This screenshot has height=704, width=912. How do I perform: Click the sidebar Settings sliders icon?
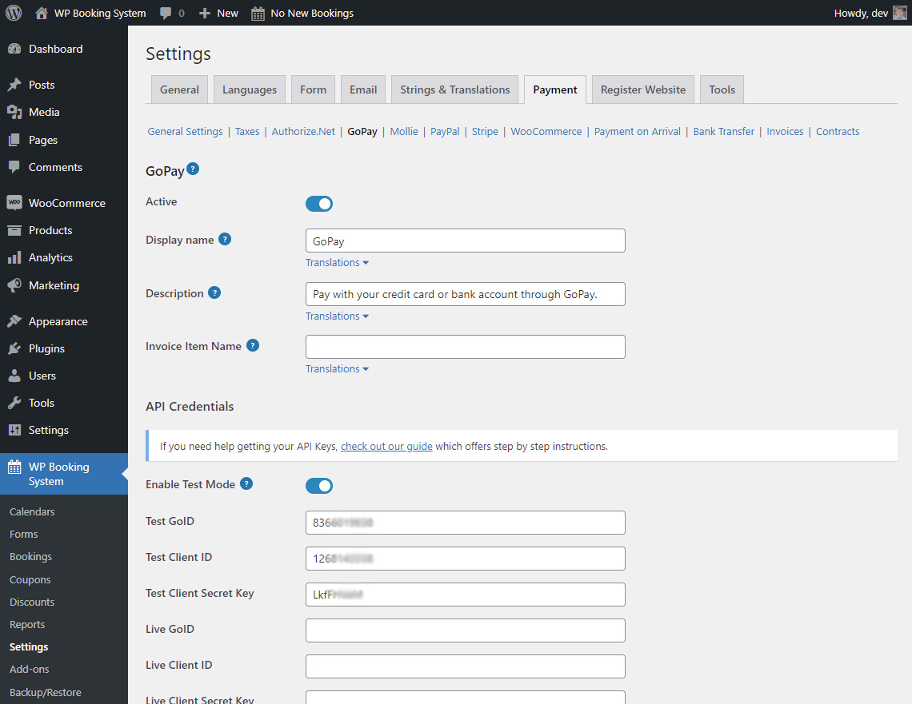pos(14,431)
